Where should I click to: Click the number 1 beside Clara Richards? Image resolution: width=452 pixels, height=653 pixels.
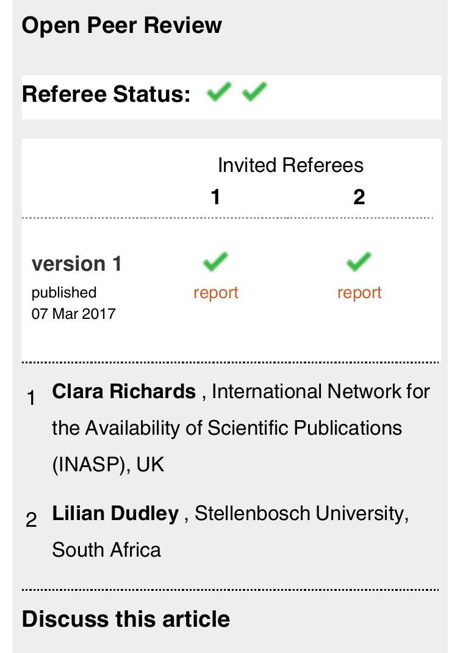(x=32, y=399)
